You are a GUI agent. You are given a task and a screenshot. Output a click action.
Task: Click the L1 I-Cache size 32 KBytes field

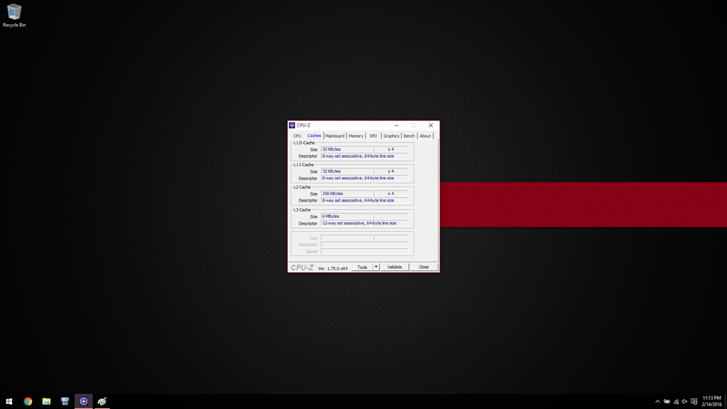tap(346, 171)
